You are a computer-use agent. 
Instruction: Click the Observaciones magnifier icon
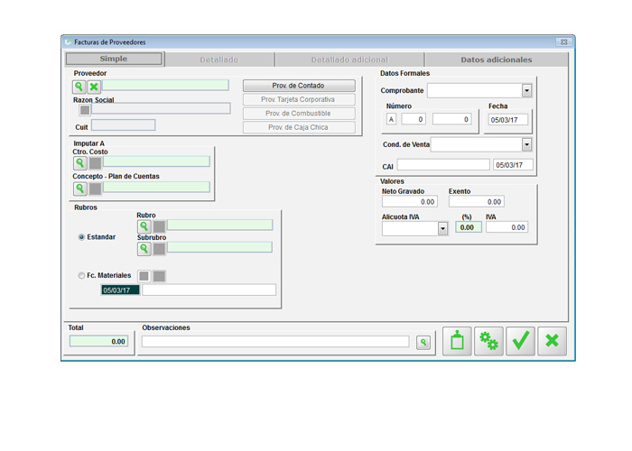pos(423,343)
